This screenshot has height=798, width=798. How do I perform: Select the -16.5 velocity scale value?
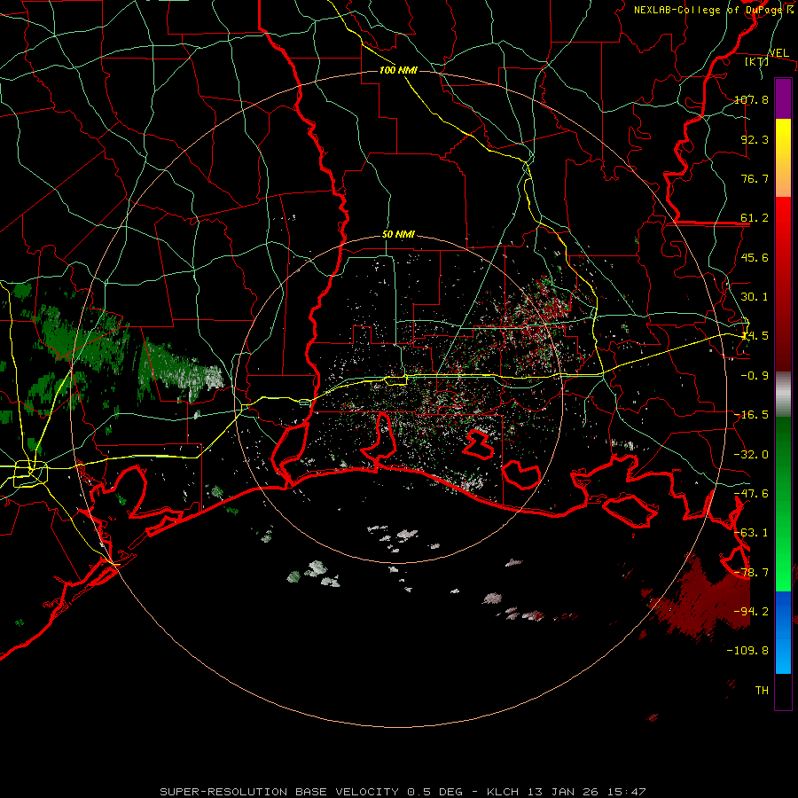(751, 415)
